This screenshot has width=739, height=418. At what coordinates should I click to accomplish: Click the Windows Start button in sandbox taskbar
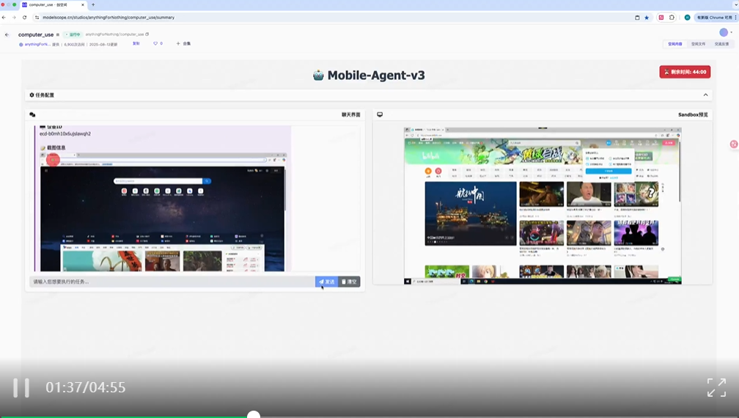tap(408, 282)
